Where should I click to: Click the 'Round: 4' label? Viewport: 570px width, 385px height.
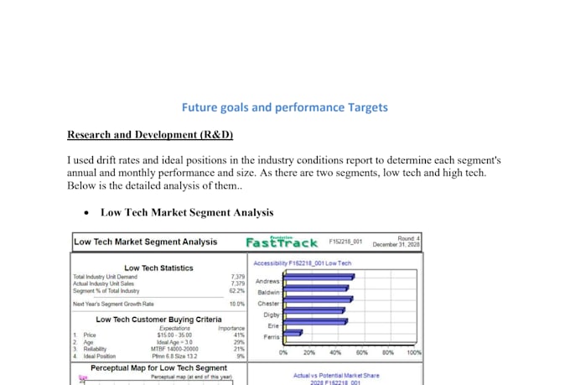(x=408, y=238)
